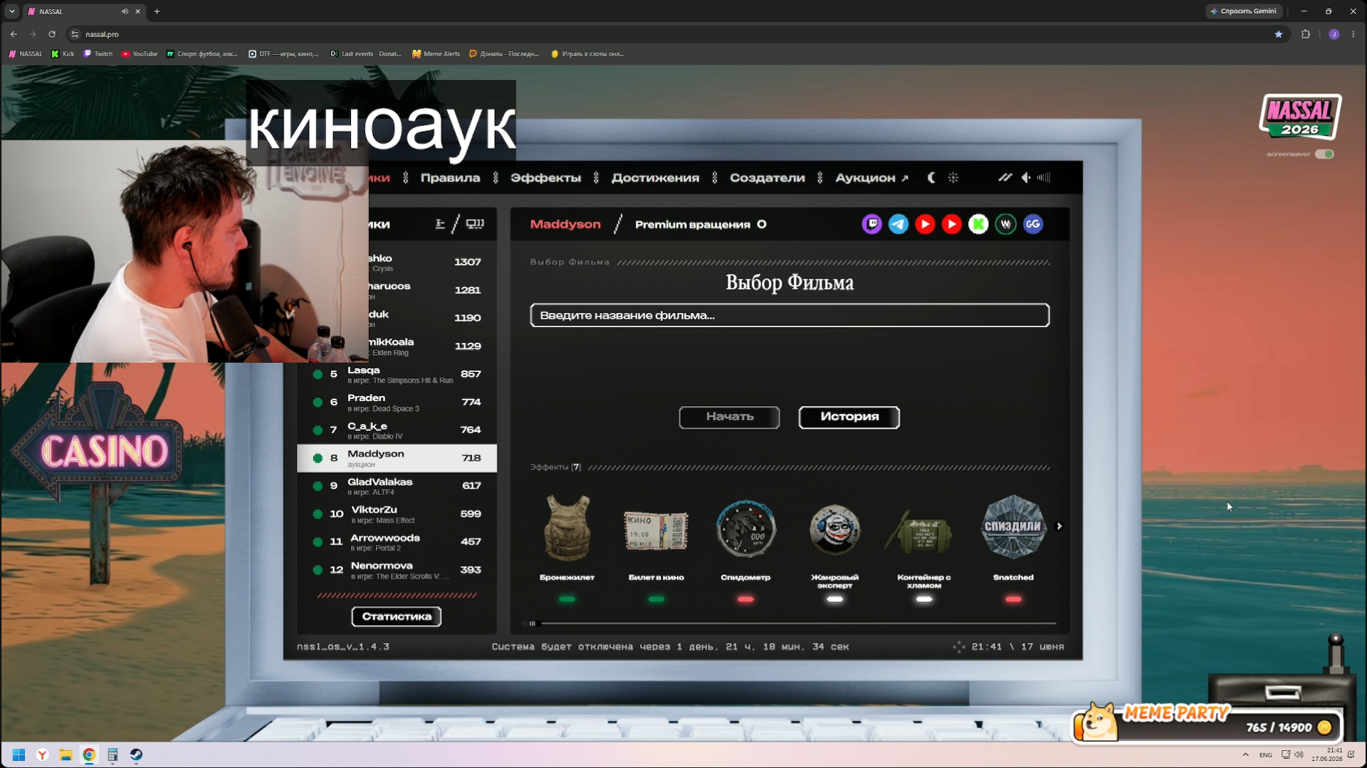Open the YouTube icon next to Kick

951,225
